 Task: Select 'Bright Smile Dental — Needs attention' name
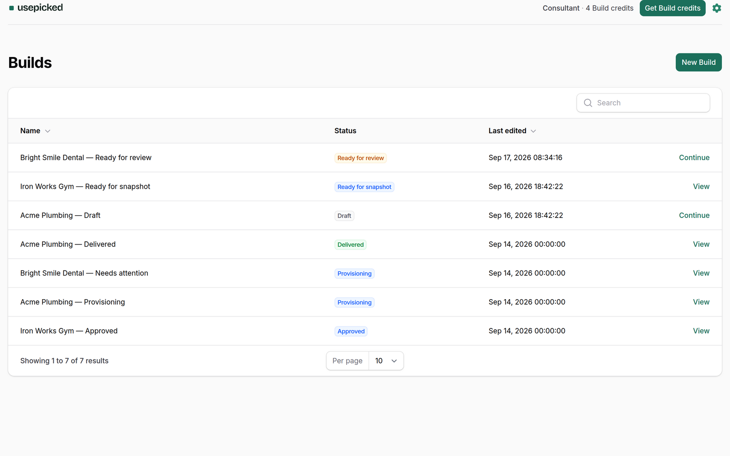click(84, 273)
